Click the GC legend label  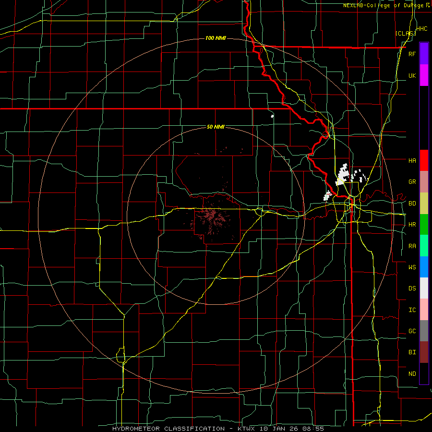[412, 331]
